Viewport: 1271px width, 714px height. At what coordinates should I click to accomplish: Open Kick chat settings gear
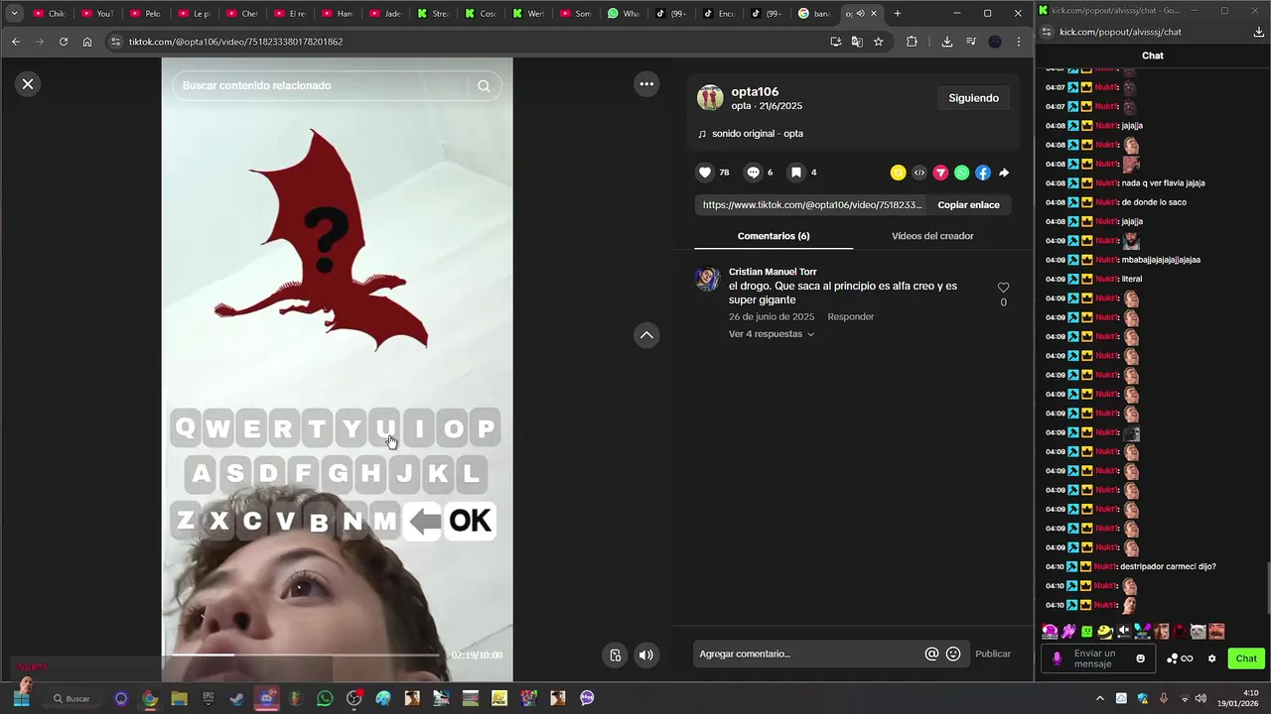pyautogui.click(x=1211, y=658)
